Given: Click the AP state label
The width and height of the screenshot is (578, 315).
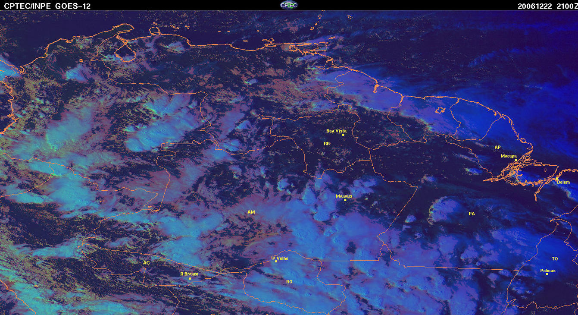Looking at the screenshot, I should click(x=497, y=147).
